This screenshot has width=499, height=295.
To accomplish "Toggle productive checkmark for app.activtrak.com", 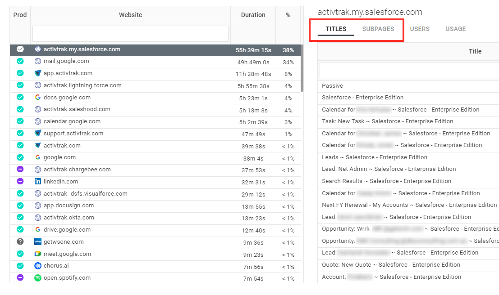I will [x=20, y=73].
